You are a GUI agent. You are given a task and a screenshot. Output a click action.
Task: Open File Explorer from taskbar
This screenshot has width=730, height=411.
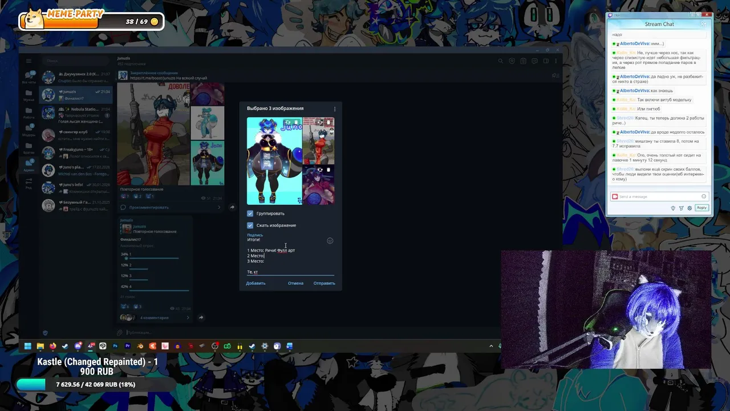click(40, 346)
